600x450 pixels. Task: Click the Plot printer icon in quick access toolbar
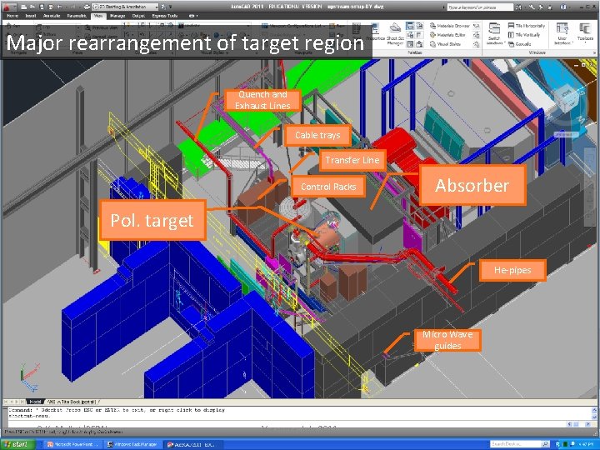coord(87,7)
